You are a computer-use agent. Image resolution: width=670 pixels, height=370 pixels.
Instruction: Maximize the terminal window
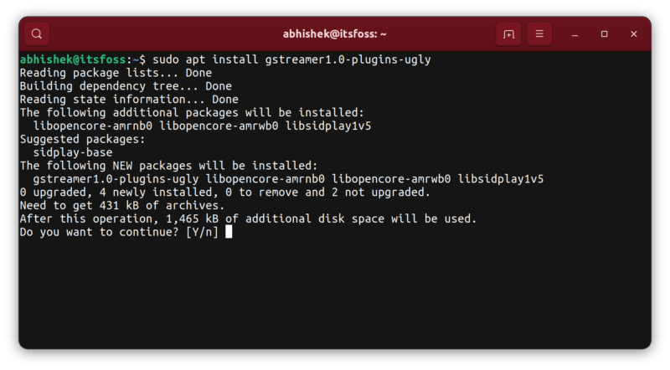click(x=605, y=34)
